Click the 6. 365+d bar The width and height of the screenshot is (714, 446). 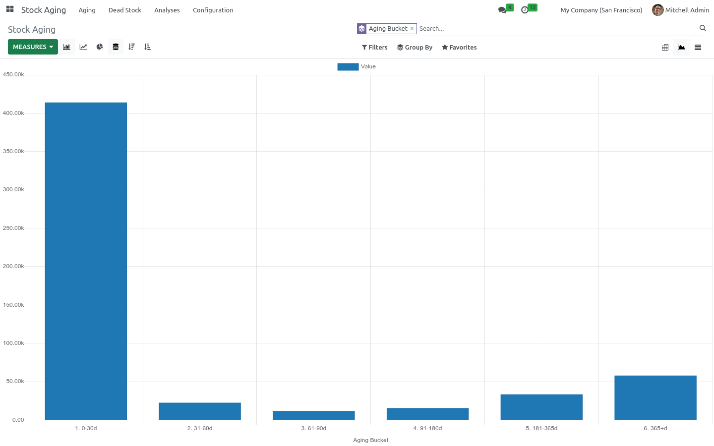coord(655,398)
